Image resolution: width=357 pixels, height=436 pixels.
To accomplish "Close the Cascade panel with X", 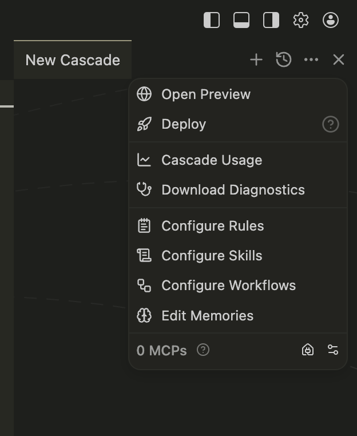I will tap(339, 60).
